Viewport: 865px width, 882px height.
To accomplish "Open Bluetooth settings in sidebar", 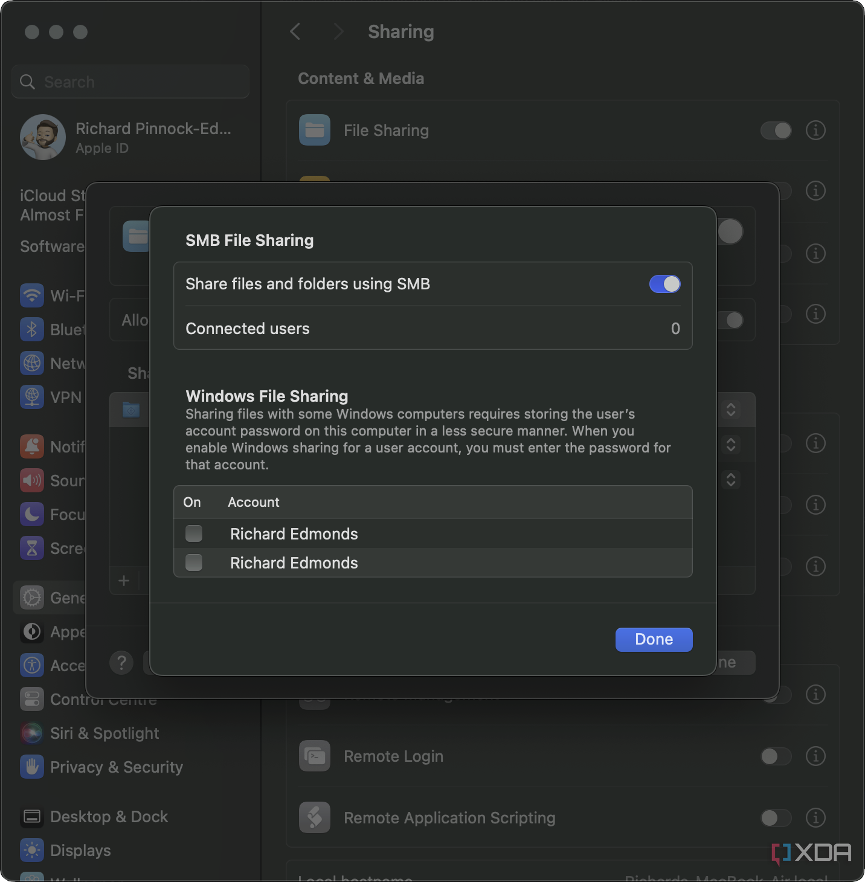I will 51,329.
